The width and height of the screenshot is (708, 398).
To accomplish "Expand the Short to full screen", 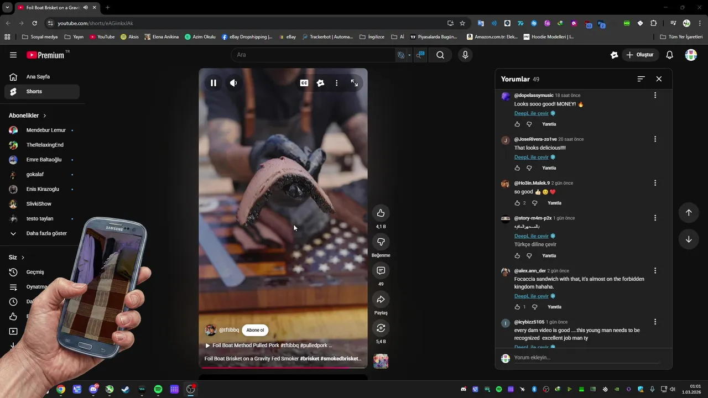I will pos(354,83).
